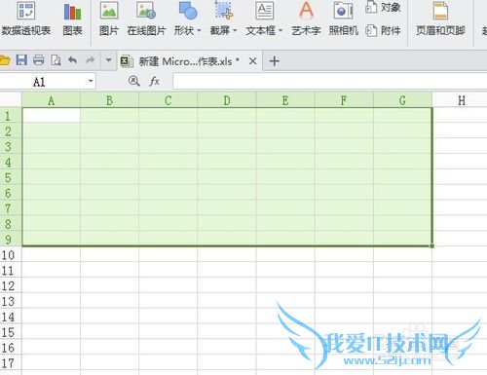The image size is (487, 375).
Task: Click into the formula bar input
Action: coord(329,81)
